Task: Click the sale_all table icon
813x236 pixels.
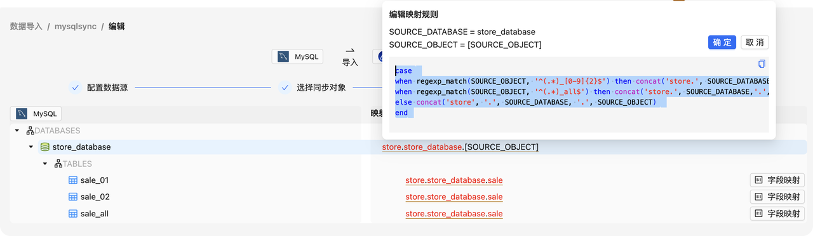Action: 73,214
